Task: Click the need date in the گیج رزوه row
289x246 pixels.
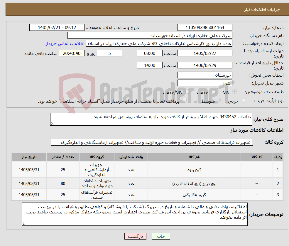Action: (x=29, y=170)
